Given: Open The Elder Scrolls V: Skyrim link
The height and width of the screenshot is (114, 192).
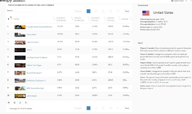Looking at the screenshot, I should pyautogui.click(x=37, y=58).
